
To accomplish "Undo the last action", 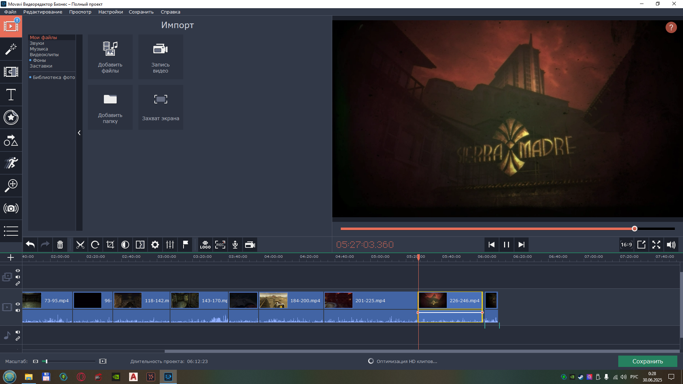I will (x=30, y=245).
